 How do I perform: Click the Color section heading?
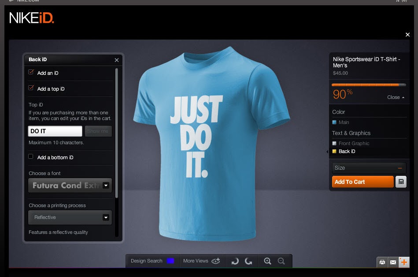pyautogui.click(x=339, y=112)
